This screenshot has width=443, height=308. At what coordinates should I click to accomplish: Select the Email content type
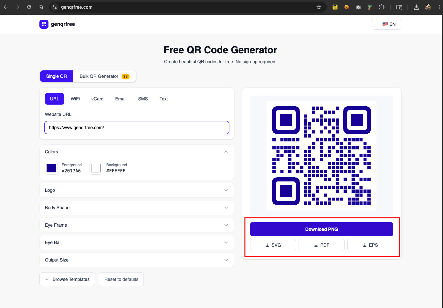point(121,99)
